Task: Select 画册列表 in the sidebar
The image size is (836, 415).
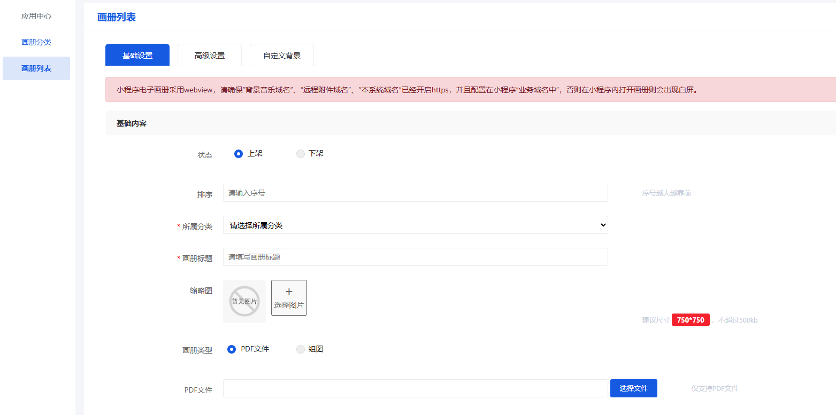Action: pos(36,68)
